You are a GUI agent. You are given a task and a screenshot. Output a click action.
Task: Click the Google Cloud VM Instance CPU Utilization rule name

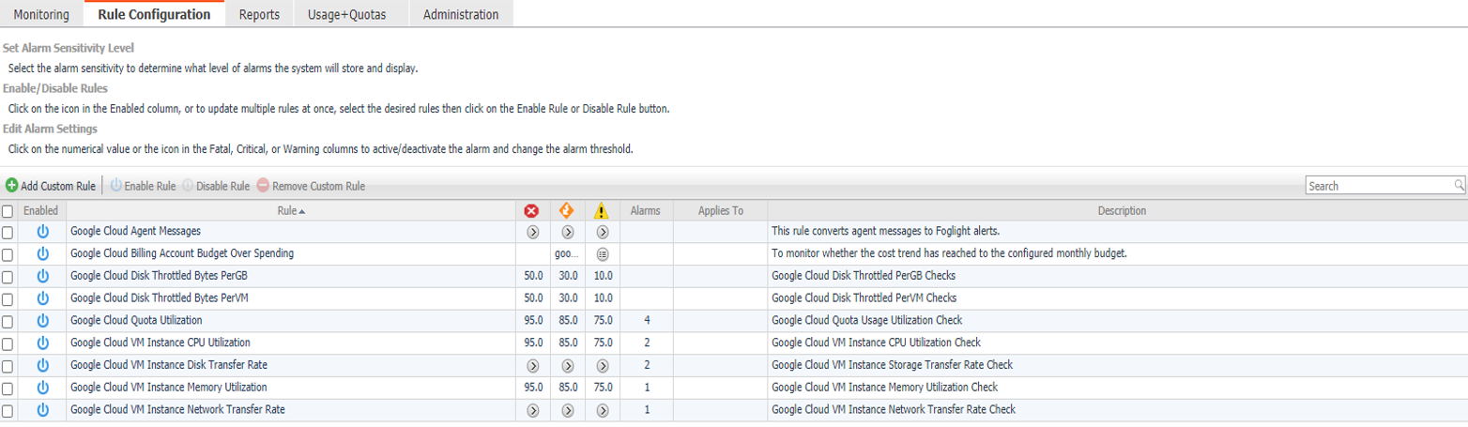161,343
